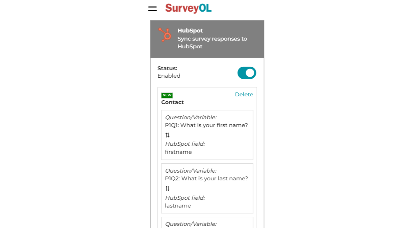Viewport: 405px width, 228px height.
Task: Expand the firstname HubSpot field selector
Action: click(178, 152)
